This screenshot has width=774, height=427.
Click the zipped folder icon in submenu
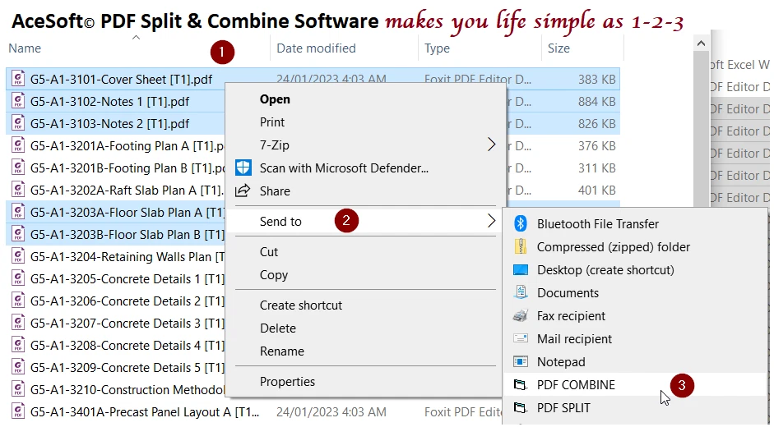pyautogui.click(x=521, y=246)
